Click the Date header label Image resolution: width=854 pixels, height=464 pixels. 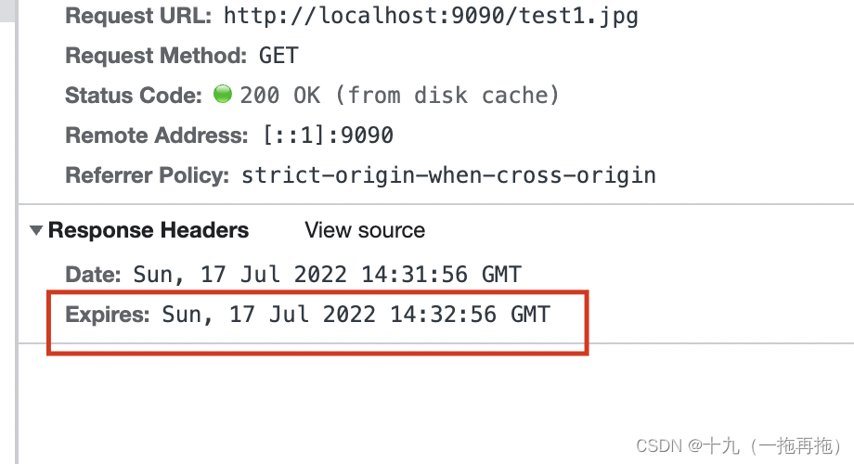click(93, 275)
